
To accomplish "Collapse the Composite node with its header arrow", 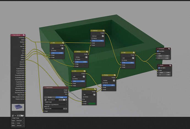I will [x=158, y=49].
